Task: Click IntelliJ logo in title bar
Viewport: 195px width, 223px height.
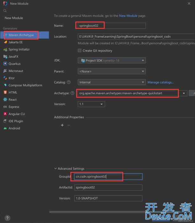Action: pyautogui.click(x=5, y=4)
